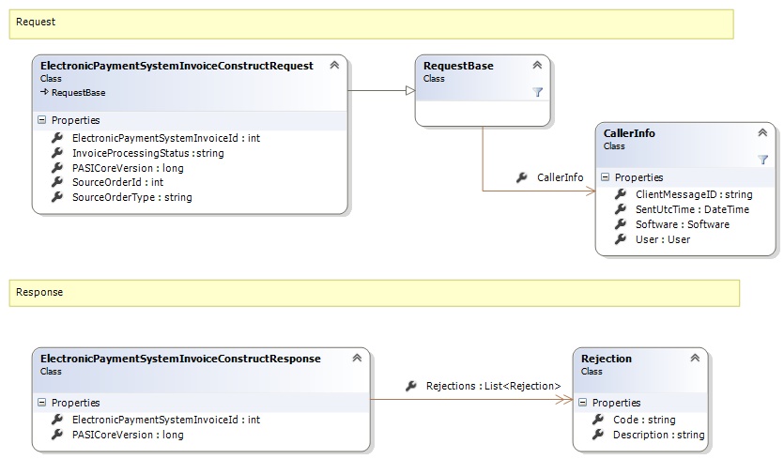
Task: Select the yellow Request comment box
Action: (x=371, y=23)
